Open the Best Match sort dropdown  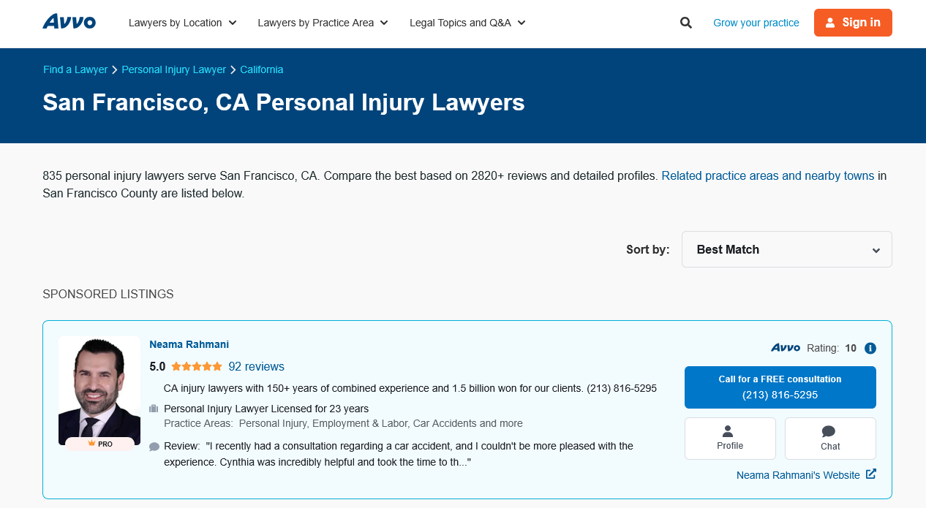[x=786, y=249]
